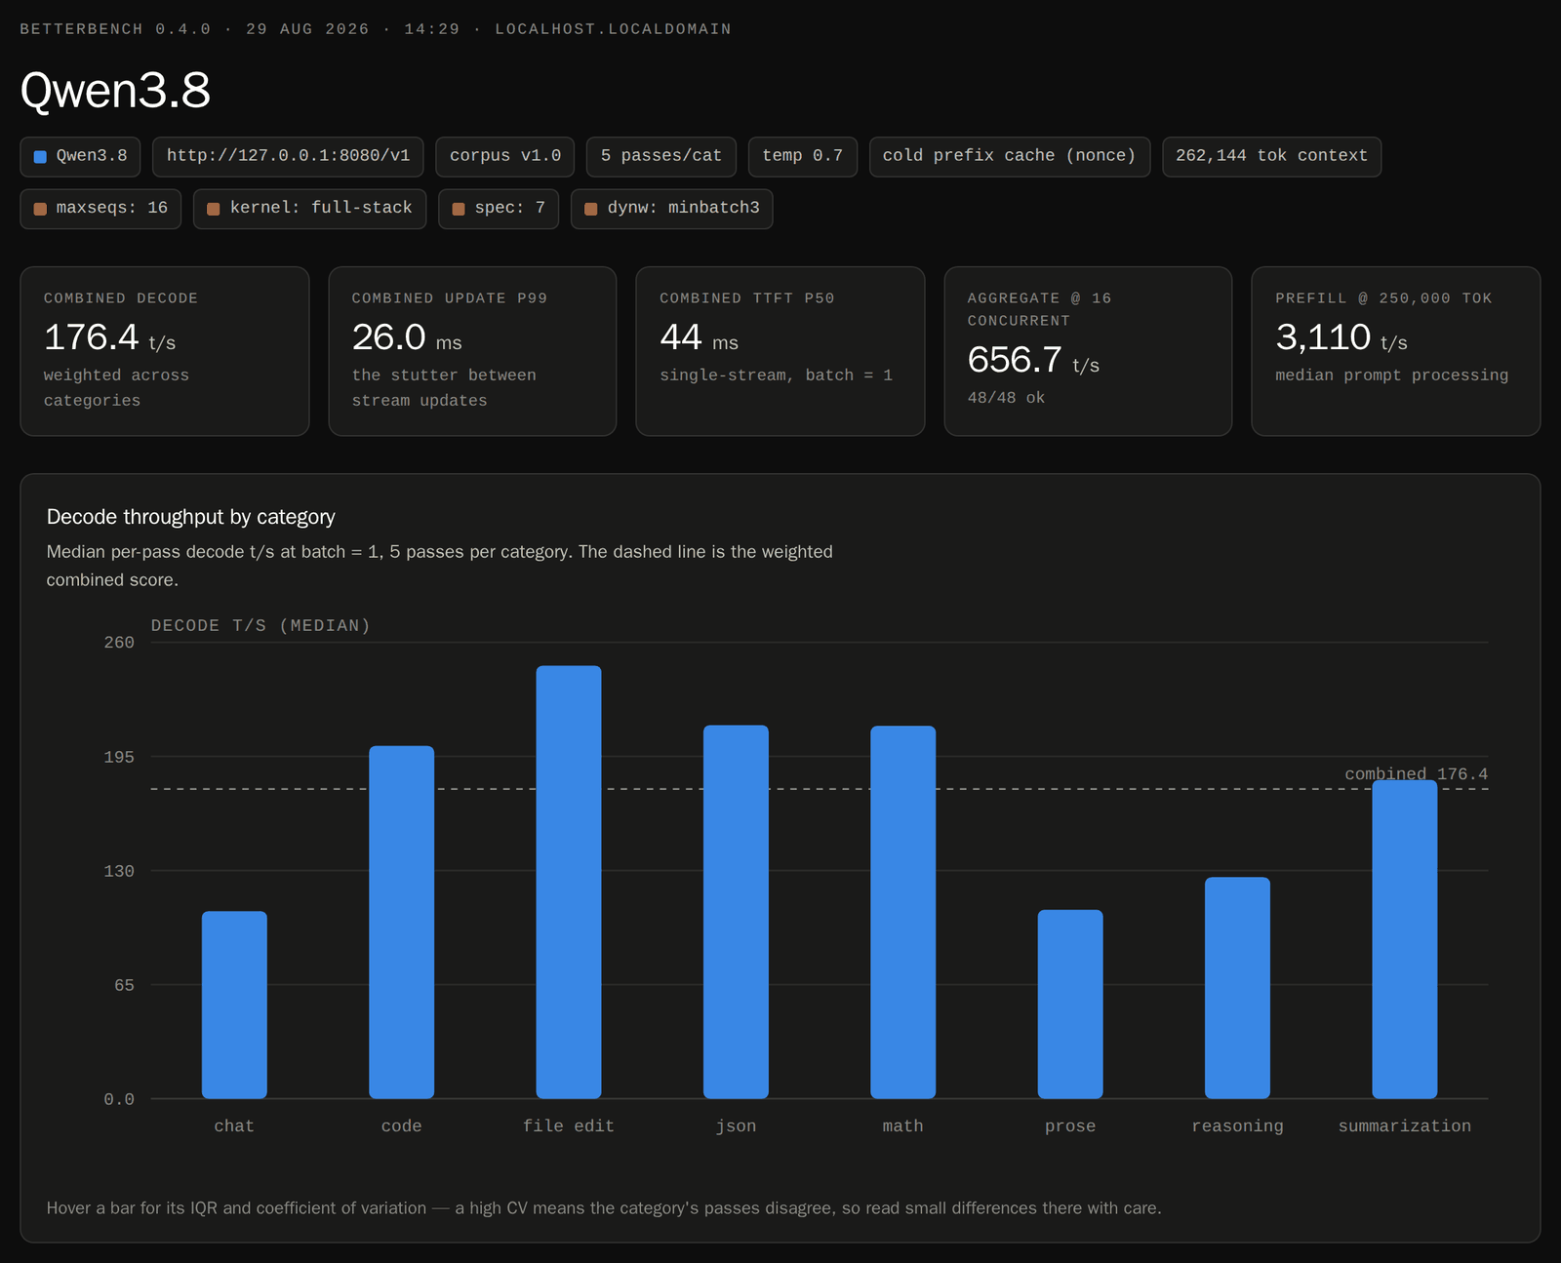Image resolution: width=1561 pixels, height=1263 pixels.
Task: Click the cold prefix cache (nonce) chip
Action: [x=1010, y=156]
